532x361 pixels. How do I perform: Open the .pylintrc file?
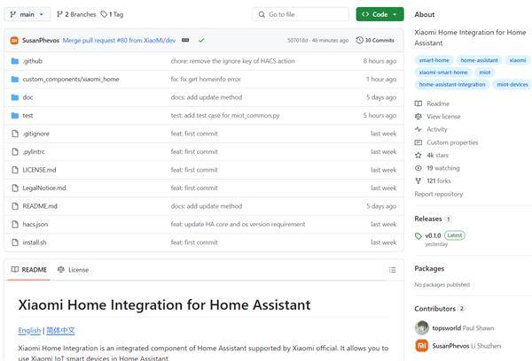pos(34,151)
